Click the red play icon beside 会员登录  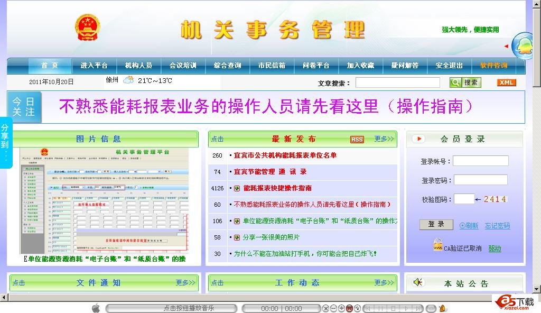(418, 139)
